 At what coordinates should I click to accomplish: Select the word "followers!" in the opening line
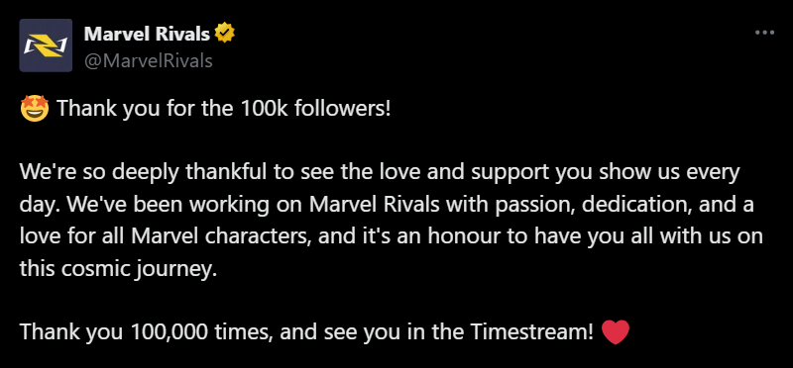[x=342, y=109]
